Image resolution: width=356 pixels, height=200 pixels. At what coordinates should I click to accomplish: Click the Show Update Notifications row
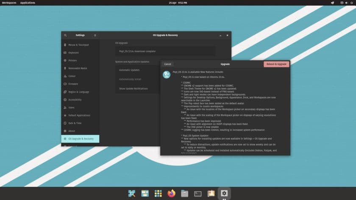138,88
